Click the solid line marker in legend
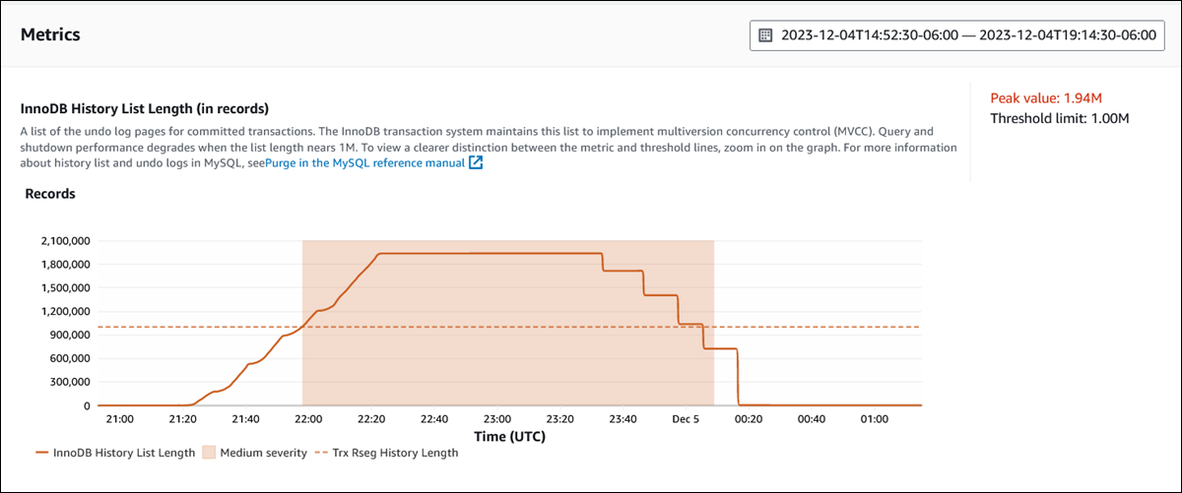The width and height of the screenshot is (1182, 493). pyautogui.click(x=41, y=454)
